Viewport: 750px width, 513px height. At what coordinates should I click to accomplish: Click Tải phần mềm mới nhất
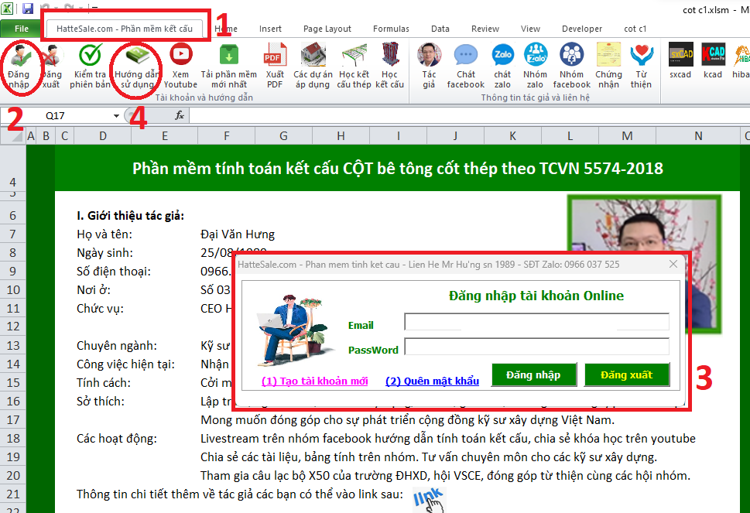point(228,66)
